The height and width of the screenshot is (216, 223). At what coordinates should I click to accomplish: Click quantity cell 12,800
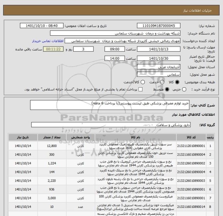pos(52,146)
